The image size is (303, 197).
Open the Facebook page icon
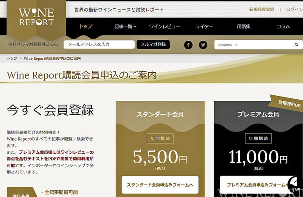point(188,45)
